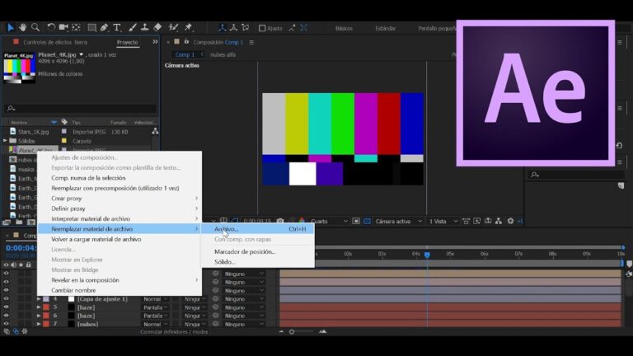The height and width of the screenshot is (356, 633).
Task: Open the Composition panel menu icon
Action: pyautogui.click(x=251, y=42)
